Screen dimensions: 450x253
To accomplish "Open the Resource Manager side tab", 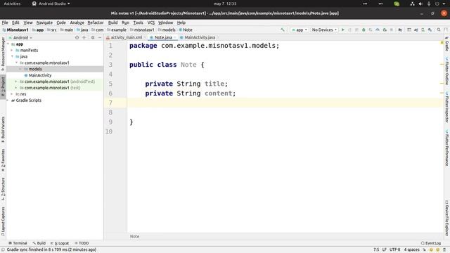I will pyautogui.click(x=3, y=54).
